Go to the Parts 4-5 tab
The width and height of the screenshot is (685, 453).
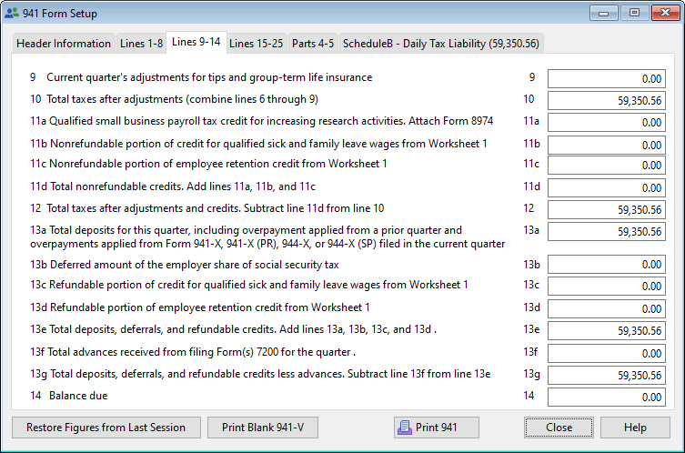312,44
